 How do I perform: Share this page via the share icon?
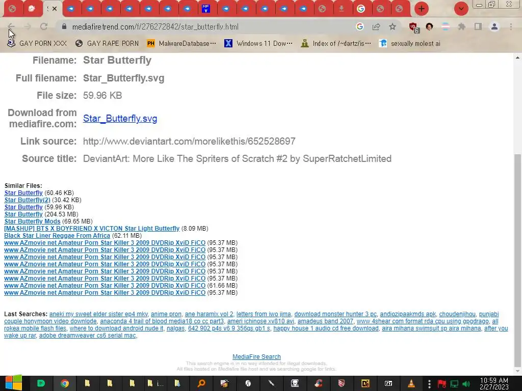coord(376,26)
